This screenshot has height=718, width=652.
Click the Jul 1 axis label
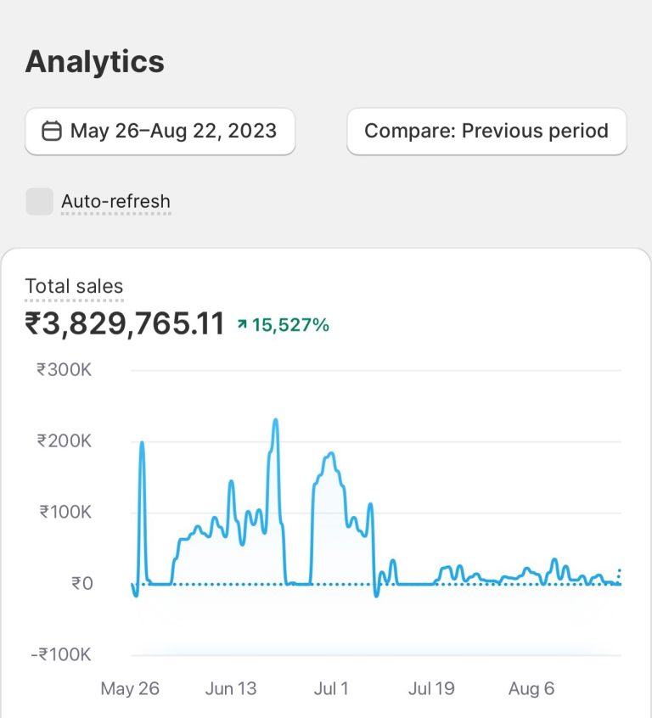point(331,688)
